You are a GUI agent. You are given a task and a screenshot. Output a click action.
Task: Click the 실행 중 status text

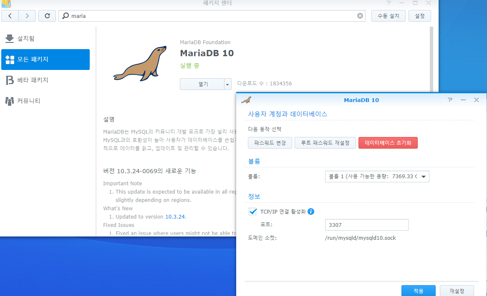(189, 66)
